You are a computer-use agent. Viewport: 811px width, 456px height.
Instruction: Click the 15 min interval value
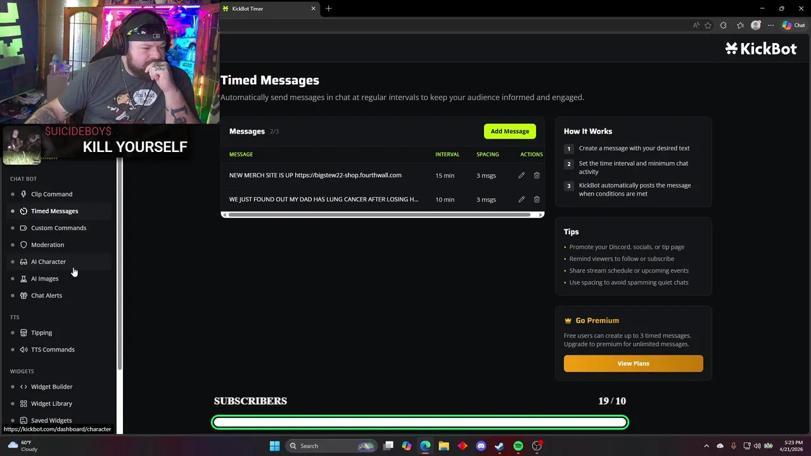pos(445,175)
